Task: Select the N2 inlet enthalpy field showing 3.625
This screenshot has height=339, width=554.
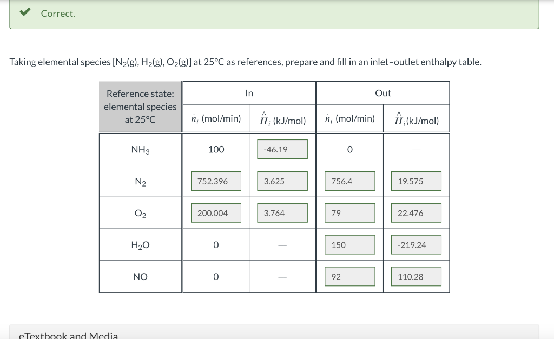Action: [x=282, y=181]
